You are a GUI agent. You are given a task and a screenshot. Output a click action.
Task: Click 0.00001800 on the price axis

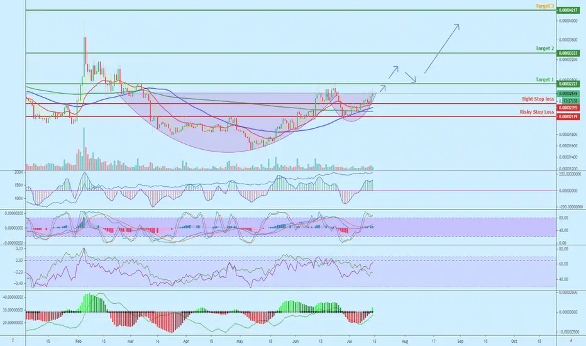pyautogui.click(x=569, y=134)
